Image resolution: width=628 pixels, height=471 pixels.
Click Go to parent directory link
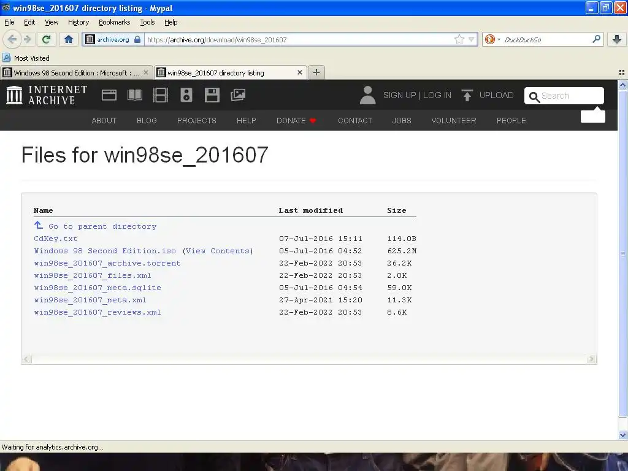[102, 226]
